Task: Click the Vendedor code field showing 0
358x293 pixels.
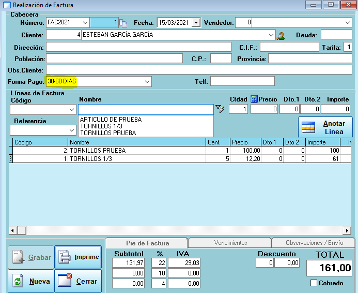Action: [243, 23]
